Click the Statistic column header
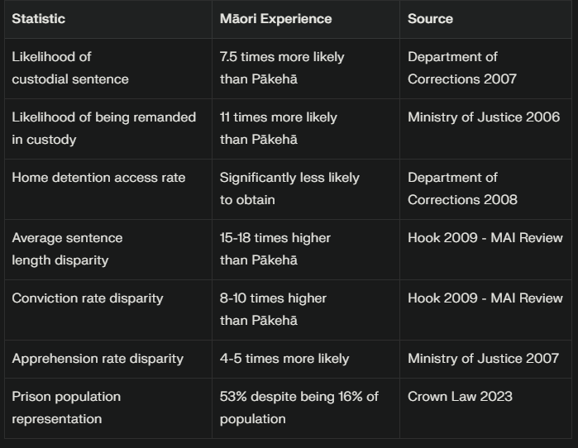Screen dimensions: 578x448 38,18
